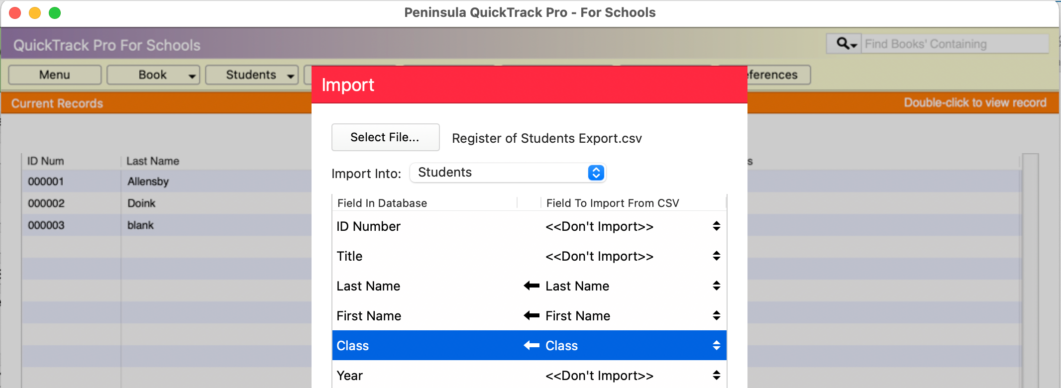Viewport: 1061px width, 388px height.
Task: Click the First Name mapping arrow icon
Action: tap(531, 315)
